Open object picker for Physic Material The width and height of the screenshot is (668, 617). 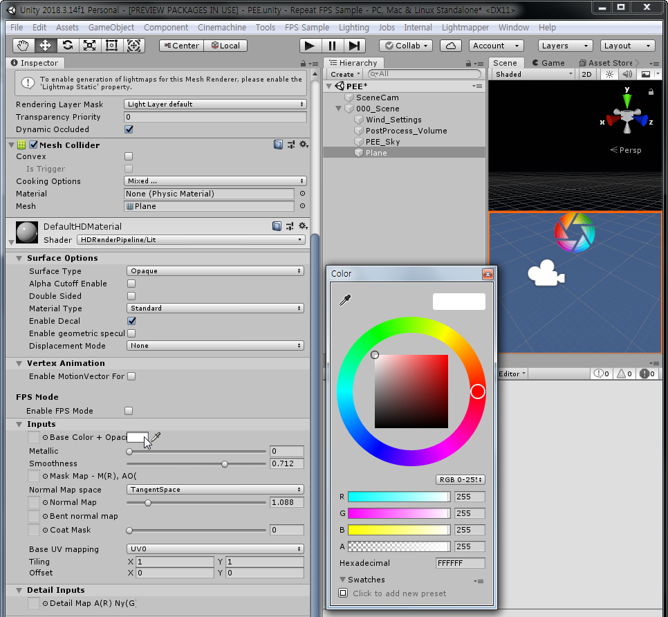coord(302,194)
